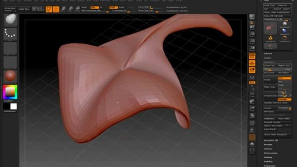The image size is (297, 167).
Task: Adjust the Rgb Intensity slider
Action: click(x=95, y=11)
